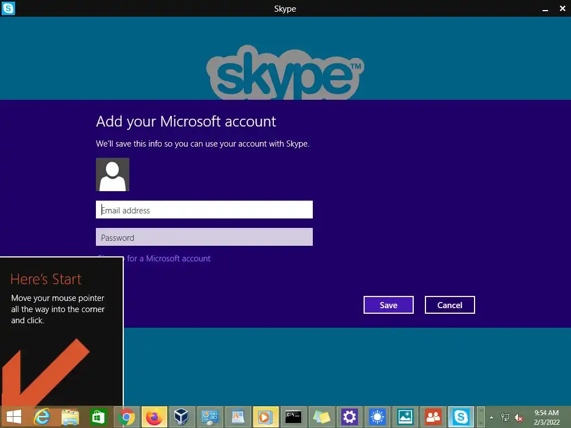Click the Cancel button
Image resolution: width=571 pixels, height=428 pixels.
tap(450, 305)
